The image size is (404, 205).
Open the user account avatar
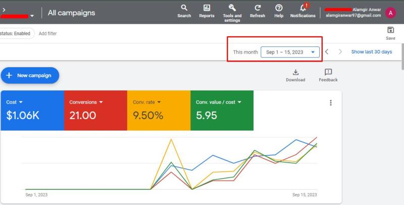[x=390, y=13]
